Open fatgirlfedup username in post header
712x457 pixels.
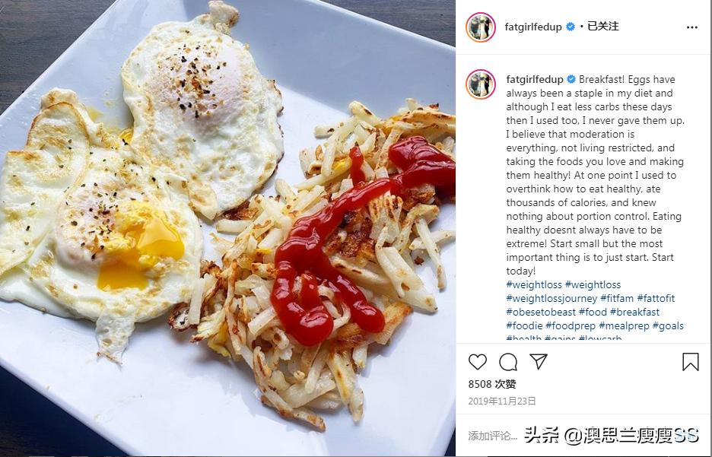pos(533,27)
